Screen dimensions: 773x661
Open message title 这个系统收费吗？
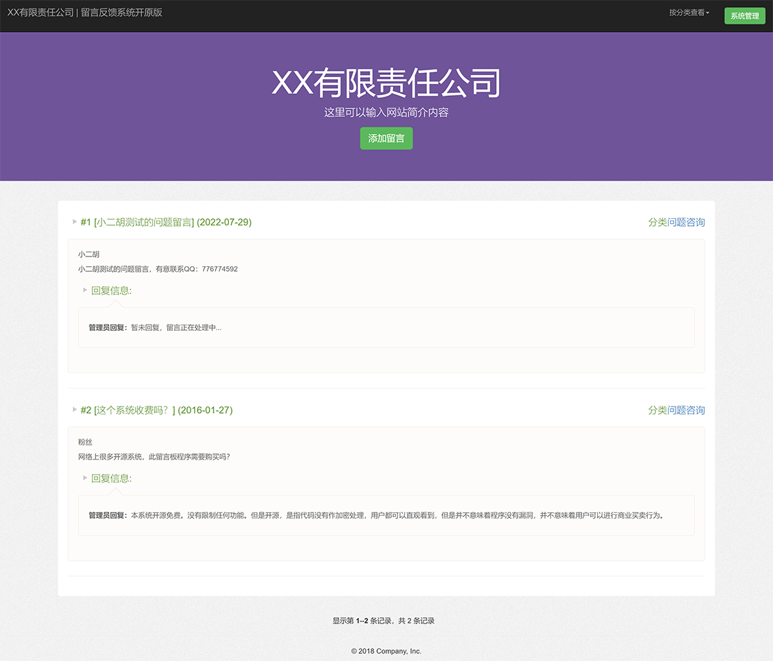pos(134,410)
